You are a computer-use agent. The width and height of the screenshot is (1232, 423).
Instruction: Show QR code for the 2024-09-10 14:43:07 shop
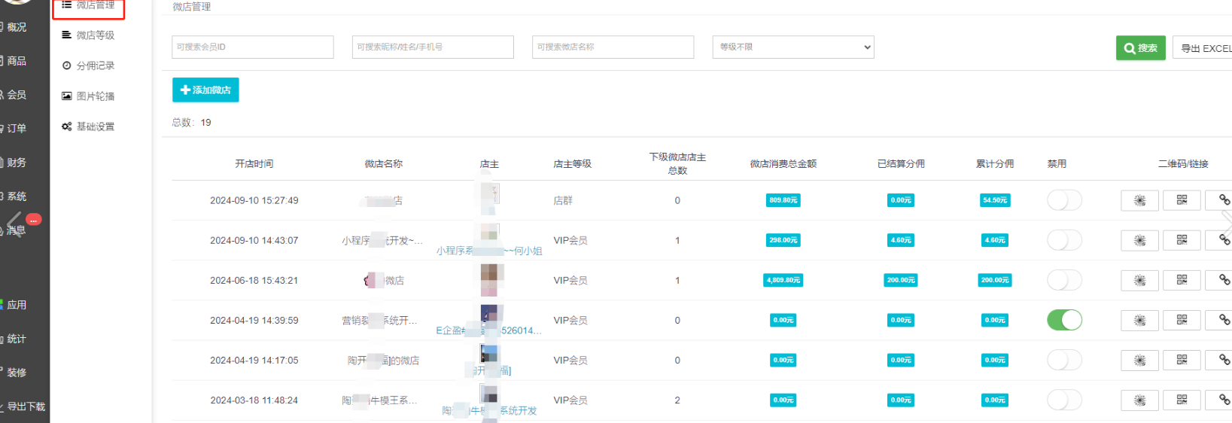[x=1182, y=240]
